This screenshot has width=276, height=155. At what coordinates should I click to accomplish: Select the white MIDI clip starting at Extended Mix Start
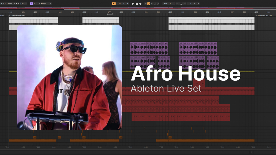coord(33,20)
